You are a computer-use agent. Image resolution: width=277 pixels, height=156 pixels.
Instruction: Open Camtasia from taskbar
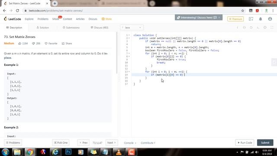(x=131, y=152)
